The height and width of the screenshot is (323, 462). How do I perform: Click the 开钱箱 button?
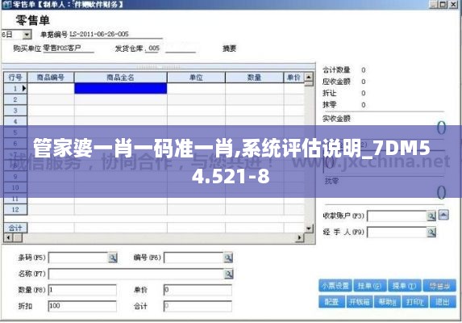(360, 302)
